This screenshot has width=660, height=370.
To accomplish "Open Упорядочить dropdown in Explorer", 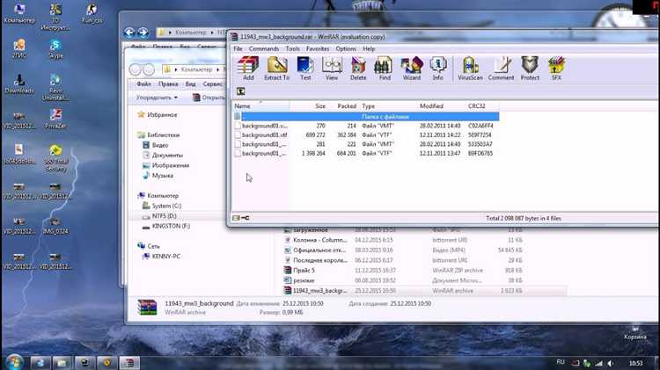I will (x=157, y=98).
